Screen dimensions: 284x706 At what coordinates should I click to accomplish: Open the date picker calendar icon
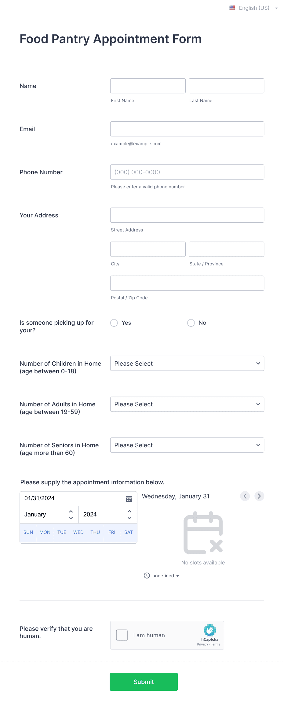[x=129, y=498]
